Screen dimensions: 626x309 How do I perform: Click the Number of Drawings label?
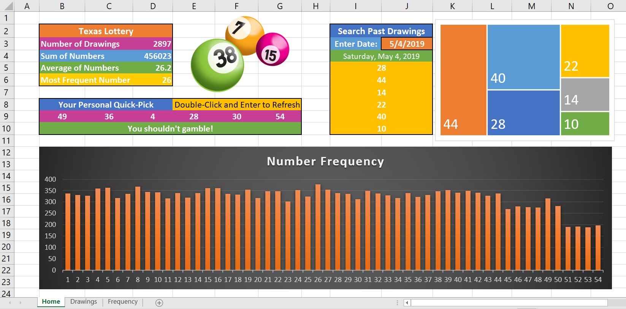80,44
